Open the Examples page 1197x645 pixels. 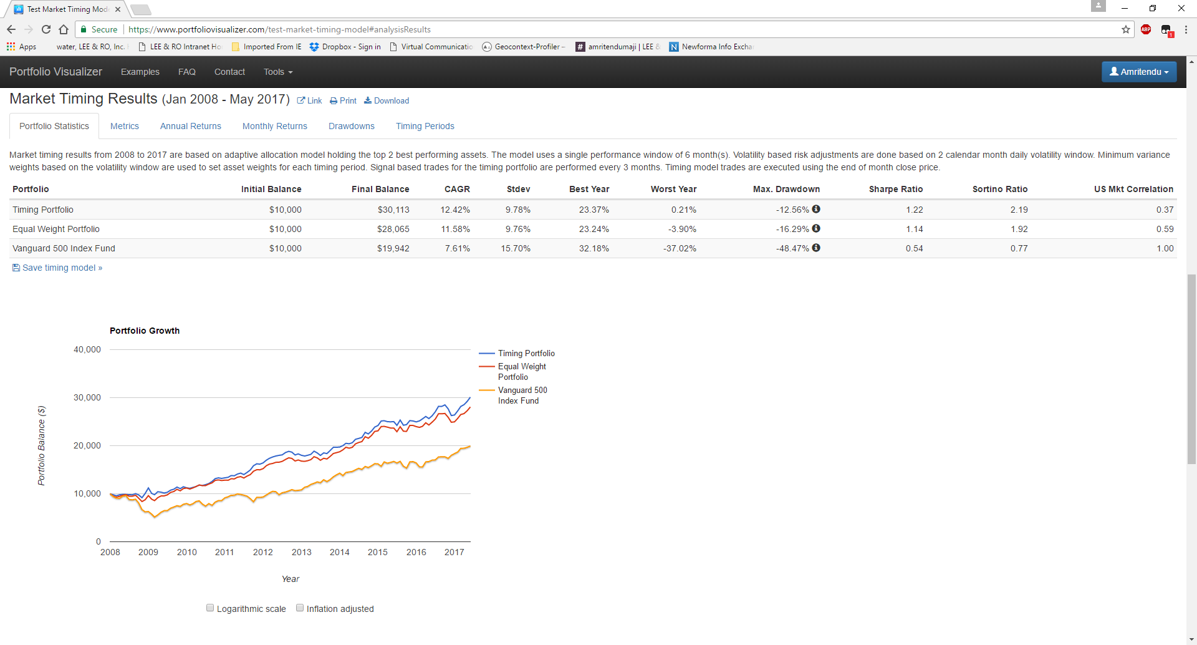coord(140,72)
